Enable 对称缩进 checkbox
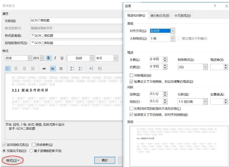Image resolution: width=229 pixels, height=167 pixels. [131, 75]
